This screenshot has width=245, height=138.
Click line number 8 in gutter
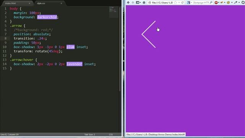[5, 38]
